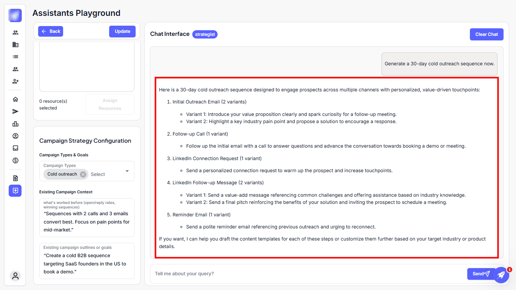Click the building company icon in sidebar
This screenshot has height=290, width=516.
pyautogui.click(x=15, y=45)
